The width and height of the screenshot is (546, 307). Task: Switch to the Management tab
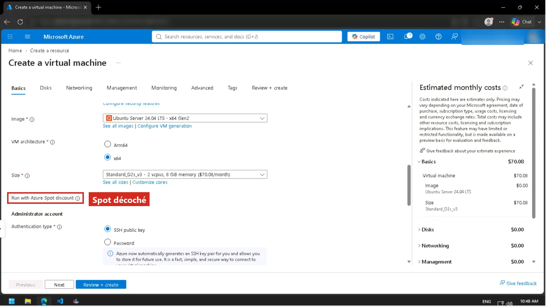122,88
